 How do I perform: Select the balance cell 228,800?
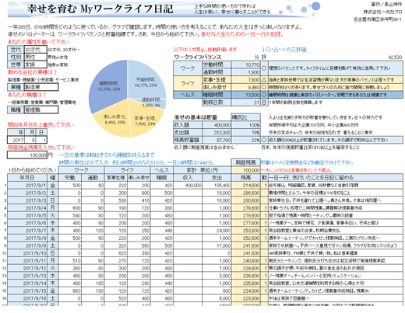click(245, 298)
